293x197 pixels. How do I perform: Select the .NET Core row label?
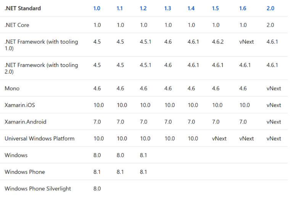pos(17,25)
